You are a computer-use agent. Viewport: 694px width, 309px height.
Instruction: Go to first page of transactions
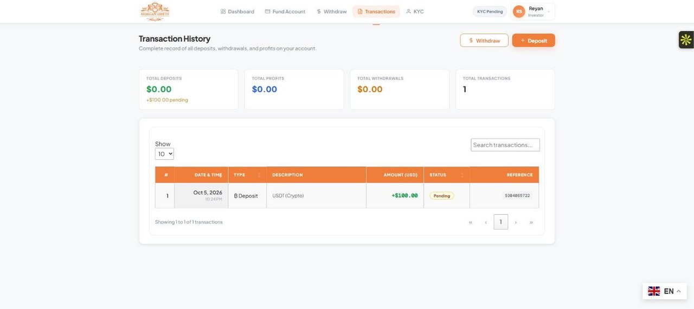click(470, 222)
